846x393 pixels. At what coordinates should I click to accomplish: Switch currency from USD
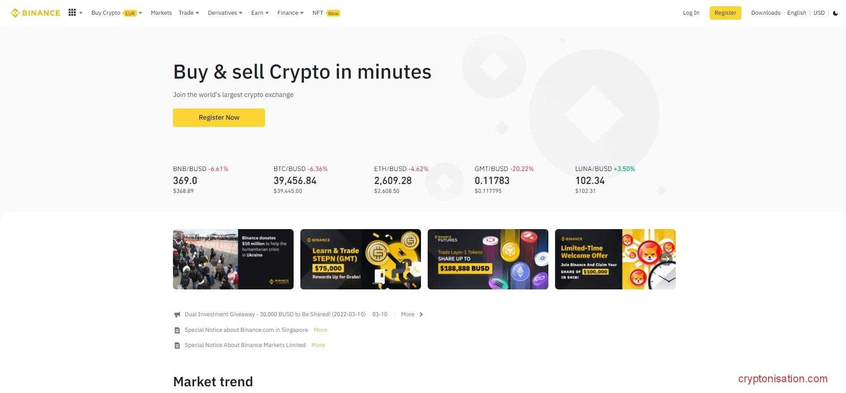click(x=819, y=13)
